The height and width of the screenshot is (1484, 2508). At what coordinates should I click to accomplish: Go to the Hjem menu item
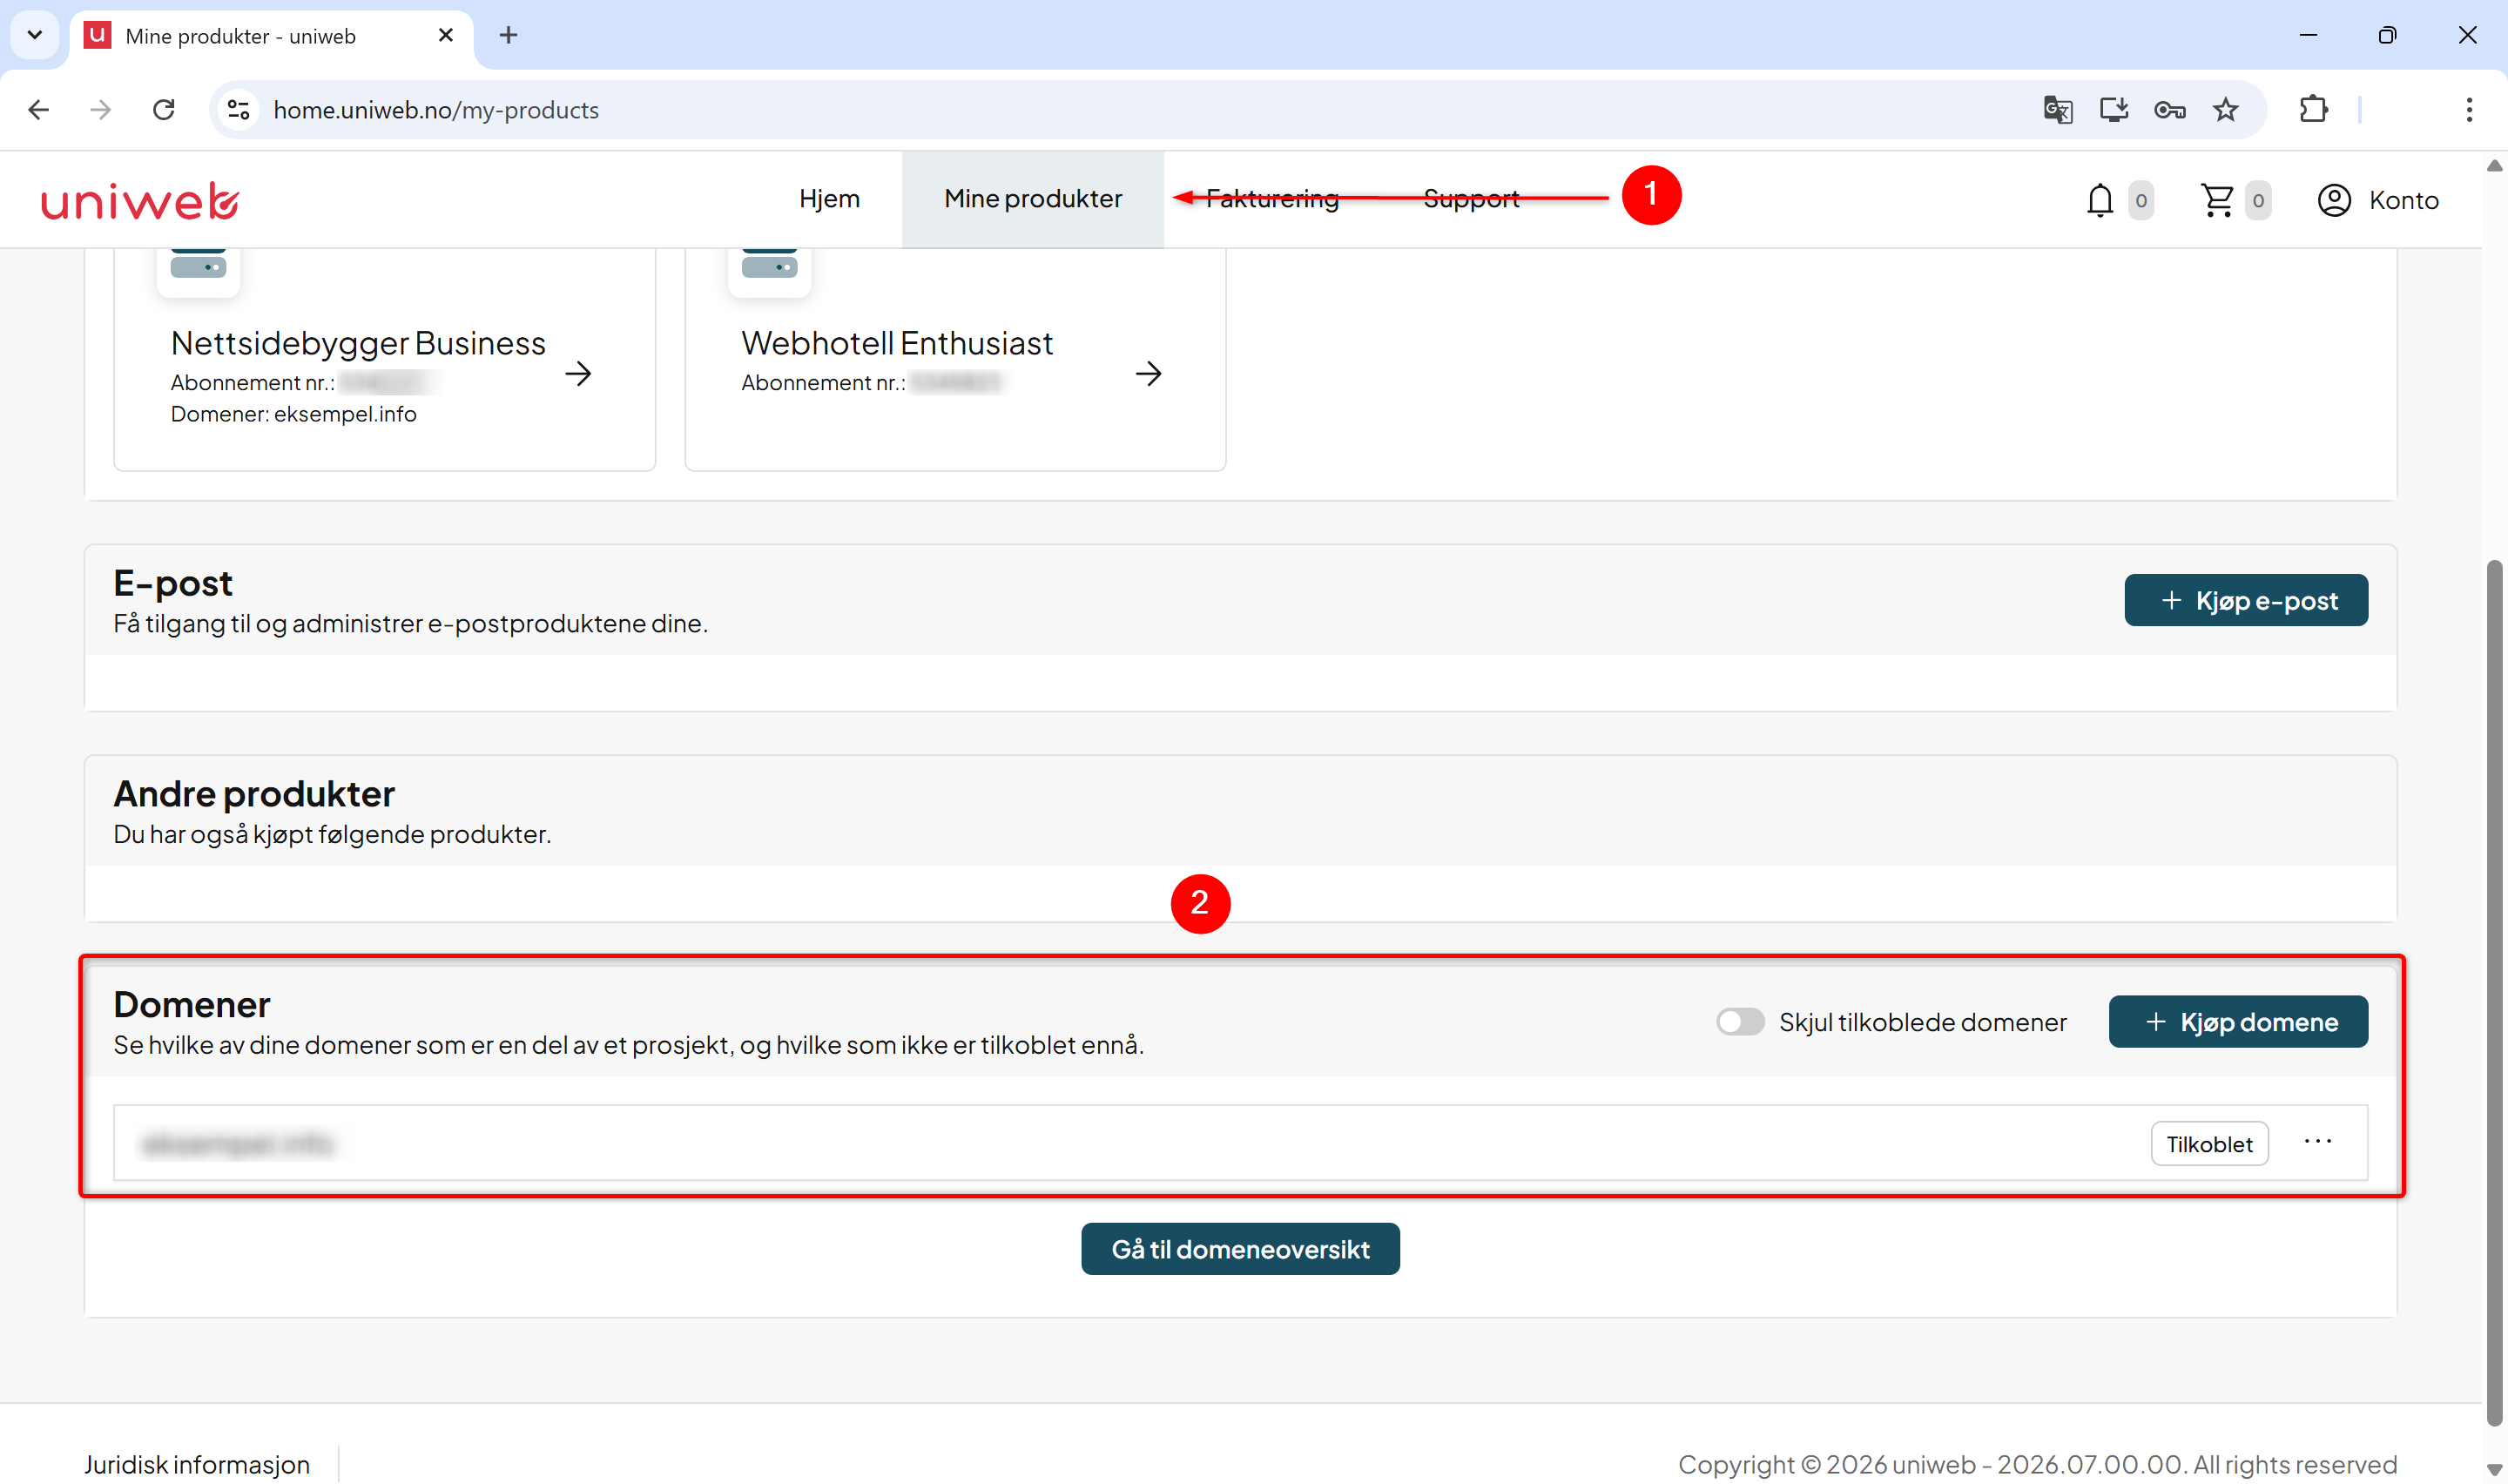point(829,199)
